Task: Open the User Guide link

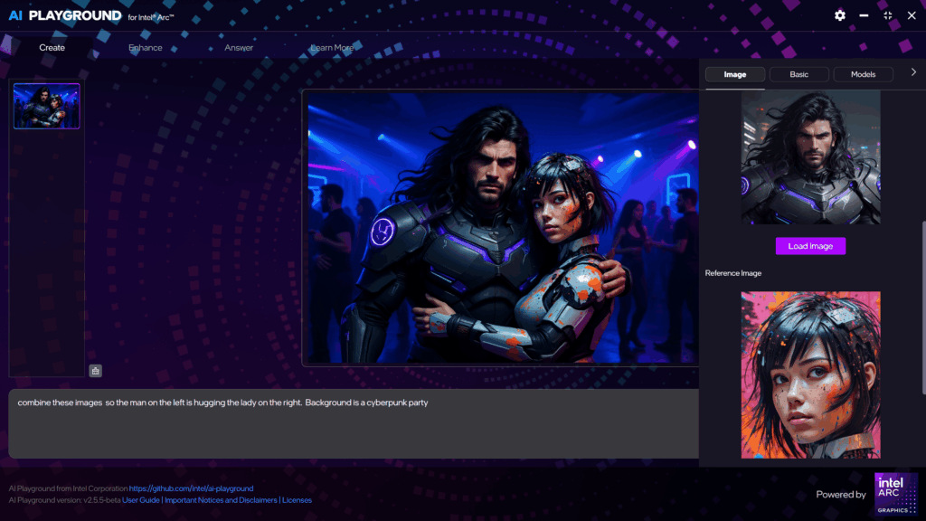Action: (x=141, y=500)
